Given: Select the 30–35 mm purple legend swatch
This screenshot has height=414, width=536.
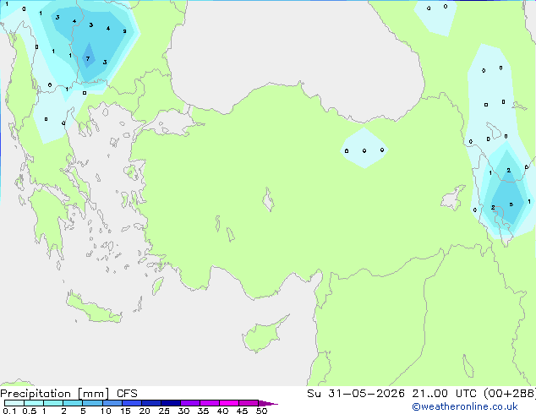Looking at the screenshot, I should pos(189,403).
